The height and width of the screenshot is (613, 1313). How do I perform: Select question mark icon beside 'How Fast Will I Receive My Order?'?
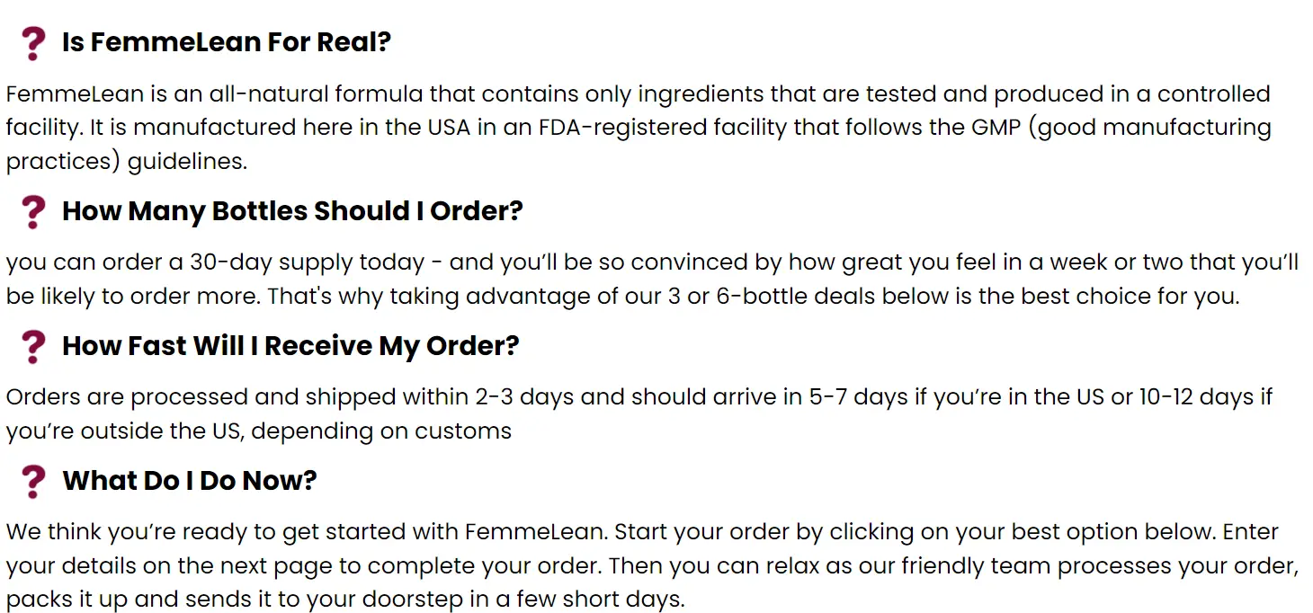pos(33,346)
